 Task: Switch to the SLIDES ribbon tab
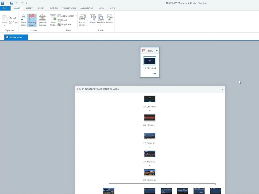click(41, 8)
